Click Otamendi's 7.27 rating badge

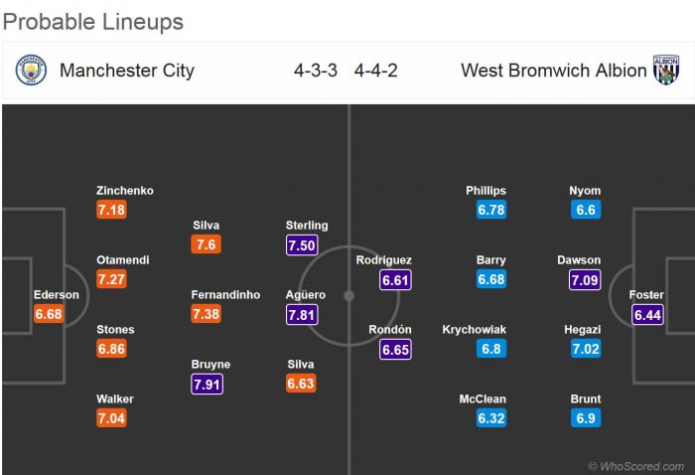111,280
